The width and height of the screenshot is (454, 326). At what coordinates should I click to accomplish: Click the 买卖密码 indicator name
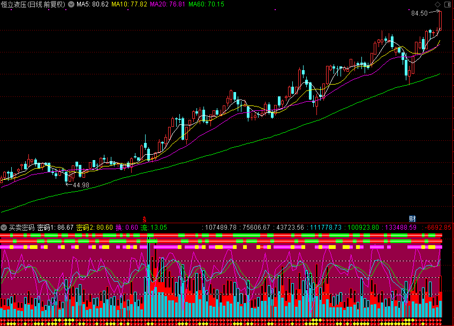[x=22, y=228]
